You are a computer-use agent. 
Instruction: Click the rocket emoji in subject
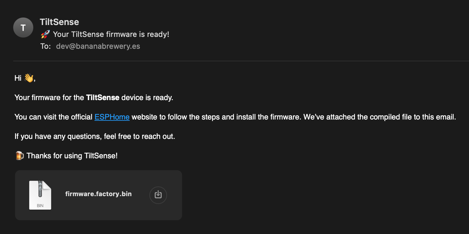(46, 34)
